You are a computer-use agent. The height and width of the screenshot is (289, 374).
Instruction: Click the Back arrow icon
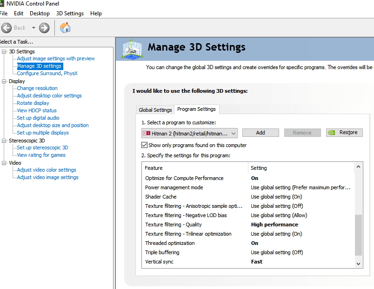coord(7,28)
